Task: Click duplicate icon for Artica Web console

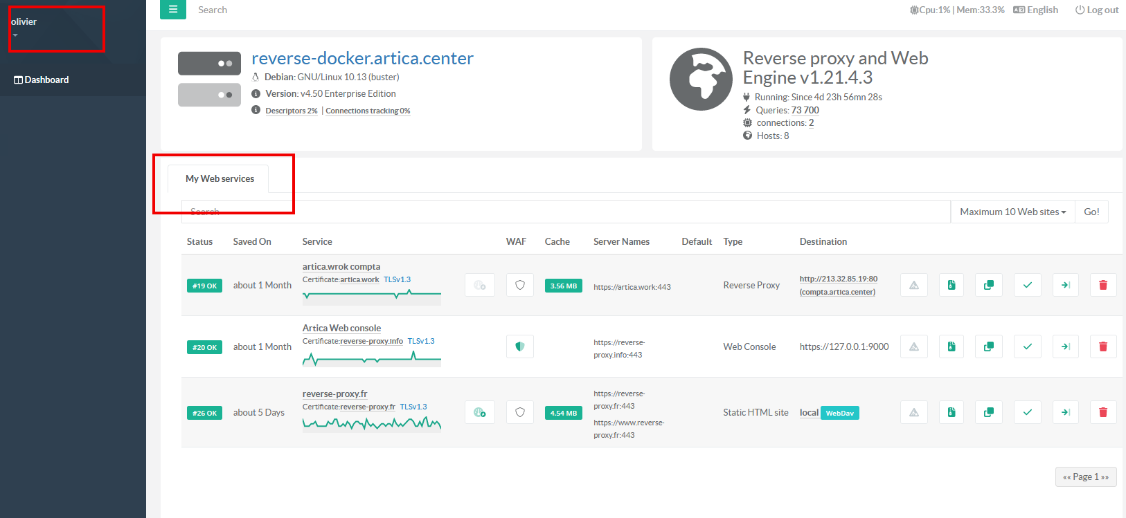Action: (x=988, y=346)
